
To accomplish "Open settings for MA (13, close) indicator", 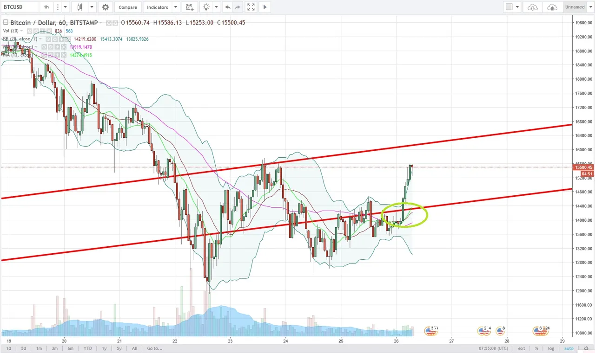I will pyautogui.click(x=51, y=55).
